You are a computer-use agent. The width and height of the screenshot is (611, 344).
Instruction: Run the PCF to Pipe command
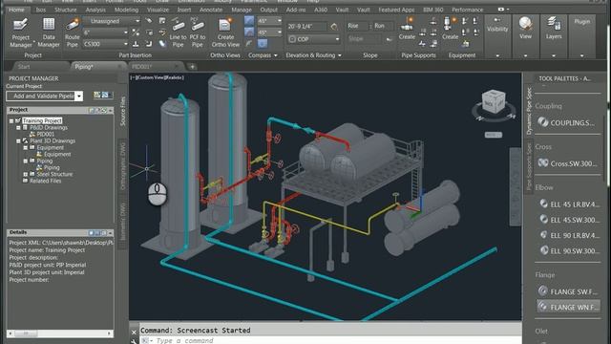coord(198,32)
